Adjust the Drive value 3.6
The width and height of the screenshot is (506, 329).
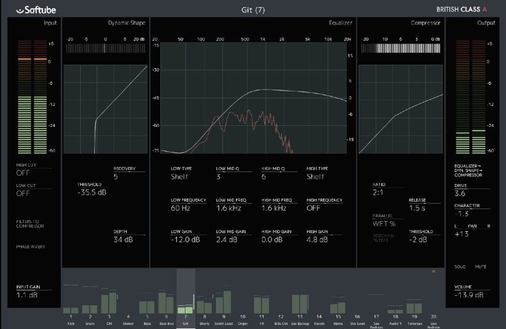coord(460,193)
